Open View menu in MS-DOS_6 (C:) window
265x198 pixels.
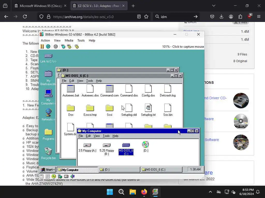tap(80, 81)
